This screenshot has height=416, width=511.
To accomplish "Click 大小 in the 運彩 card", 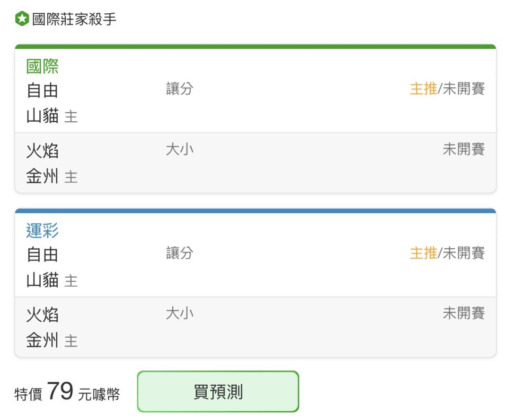I will tap(180, 314).
